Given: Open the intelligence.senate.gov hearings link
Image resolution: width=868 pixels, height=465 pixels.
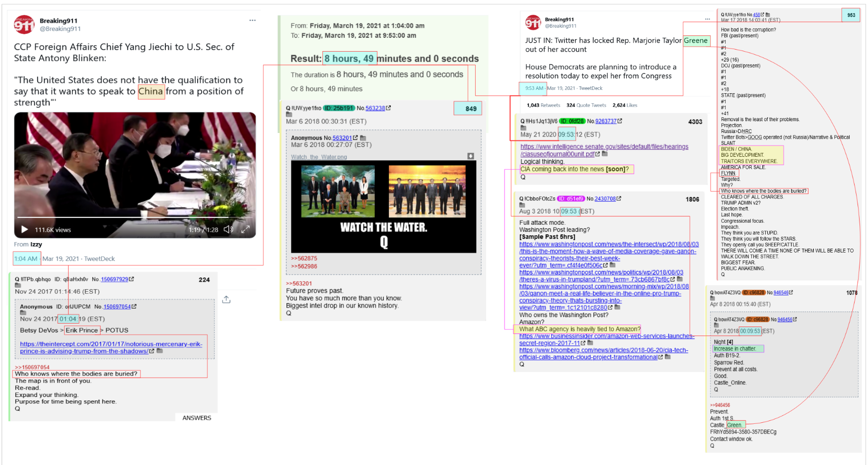Looking at the screenshot, I should [604, 150].
